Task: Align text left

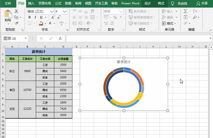Action: 75,17
